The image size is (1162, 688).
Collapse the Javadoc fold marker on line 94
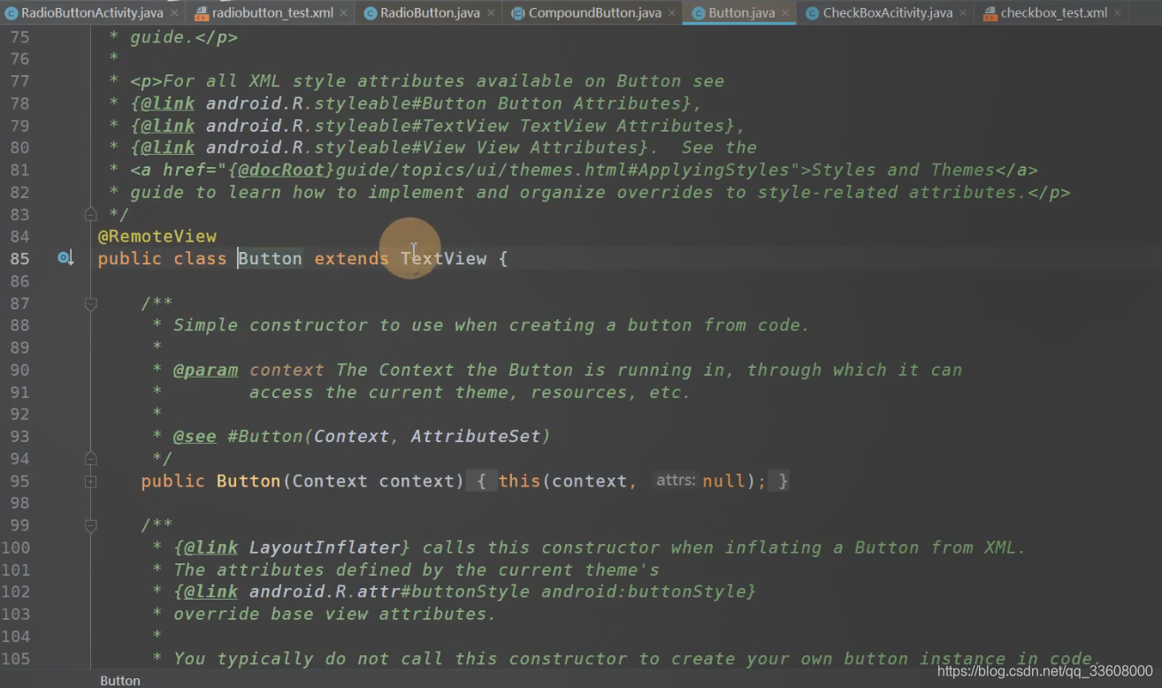[90, 458]
